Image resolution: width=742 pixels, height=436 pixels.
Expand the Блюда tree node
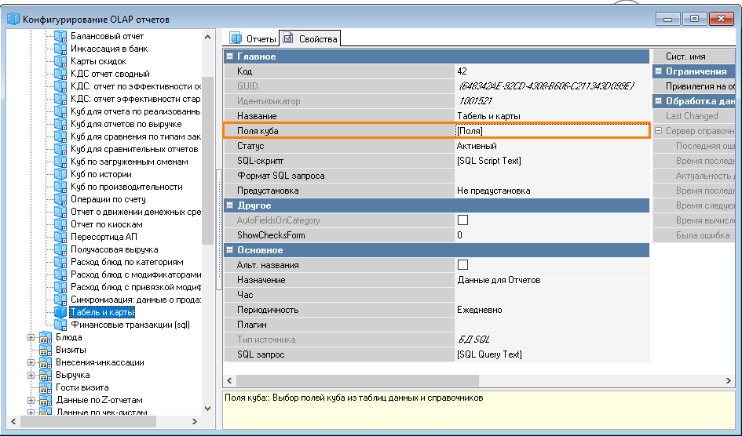point(32,337)
